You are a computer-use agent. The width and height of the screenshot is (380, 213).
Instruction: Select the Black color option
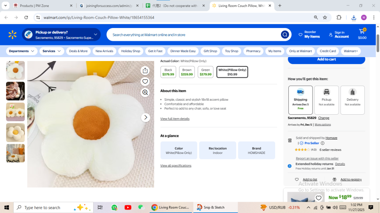[x=168, y=72]
